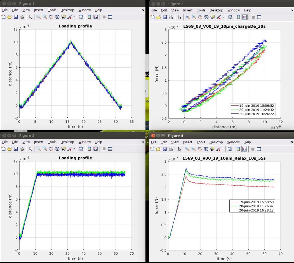Open file folder icon in Figure 1 toolbar

point(10,17)
